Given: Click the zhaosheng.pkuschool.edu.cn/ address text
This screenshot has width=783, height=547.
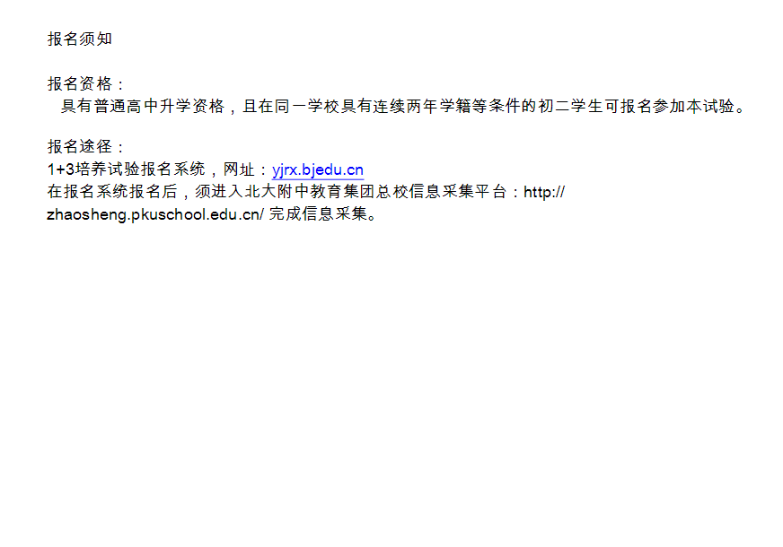Looking at the screenshot, I should [x=155, y=214].
